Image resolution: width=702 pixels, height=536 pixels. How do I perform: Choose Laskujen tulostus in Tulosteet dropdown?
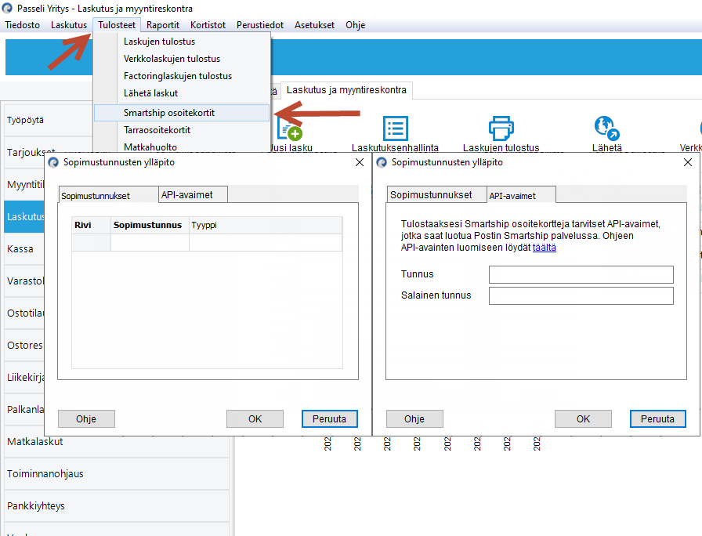(182, 42)
